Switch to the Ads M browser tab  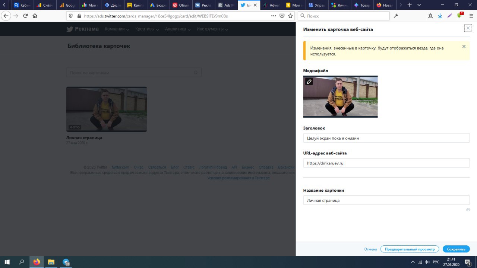226,5
